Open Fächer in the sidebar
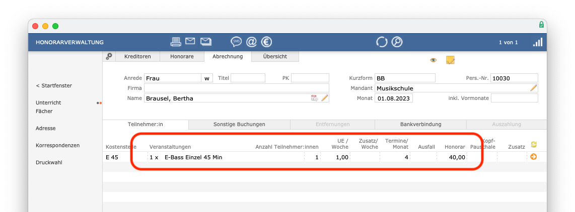Screen dimensions: 575x212 coord(44,112)
